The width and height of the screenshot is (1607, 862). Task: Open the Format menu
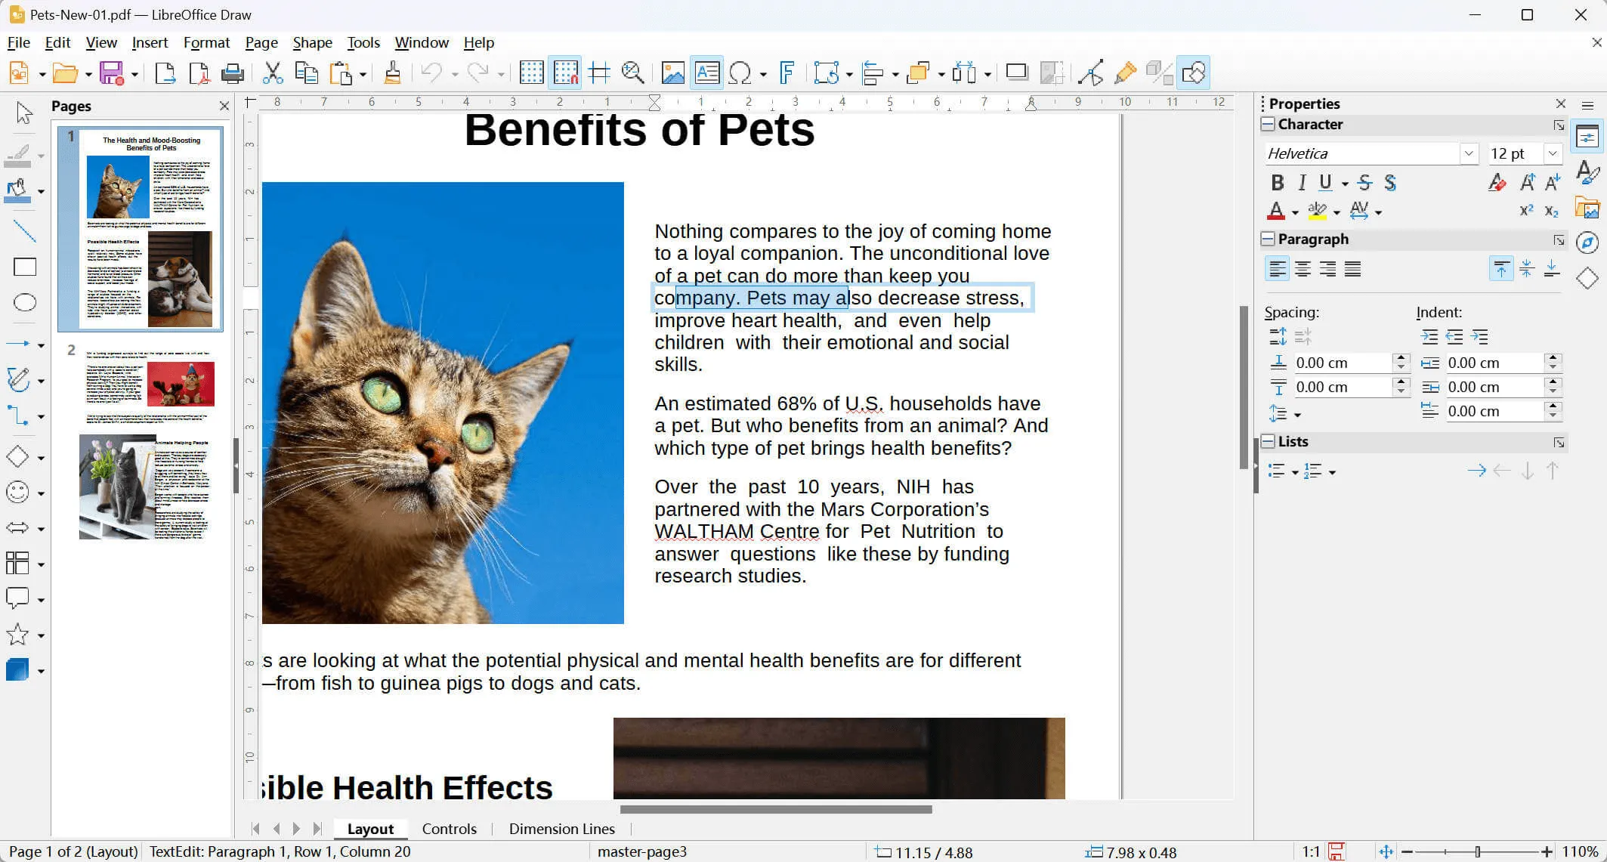pyautogui.click(x=206, y=42)
